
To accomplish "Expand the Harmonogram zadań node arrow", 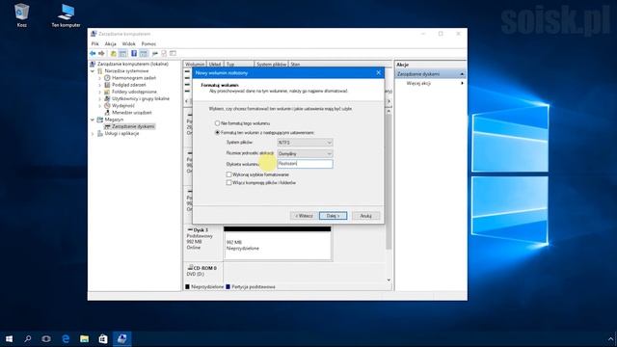I will pos(100,78).
